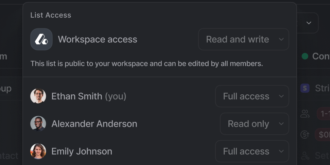The image size is (330, 165).
Task: Click Alexander Anderson's profile avatar
Action: [x=38, y=124]
